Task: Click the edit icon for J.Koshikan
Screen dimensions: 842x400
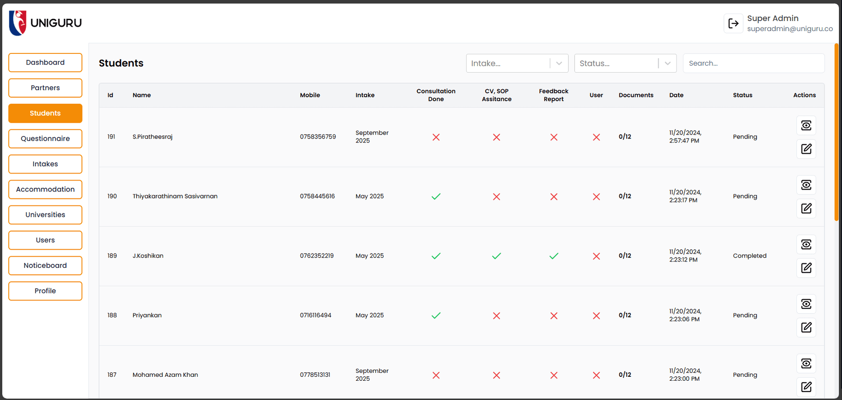Action: (806, 268)
